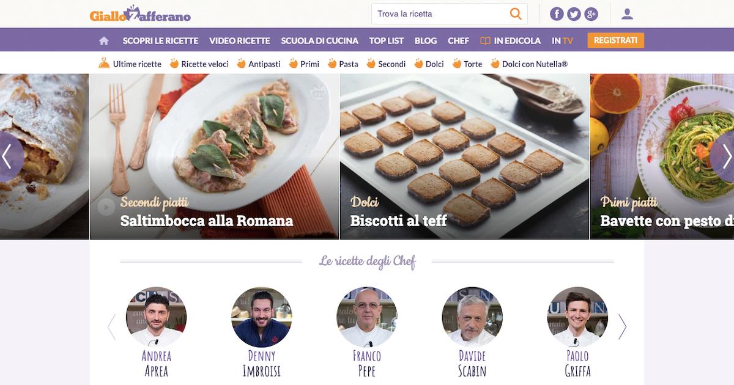Focus the Trova la ricetta search field

click(440, 14)
